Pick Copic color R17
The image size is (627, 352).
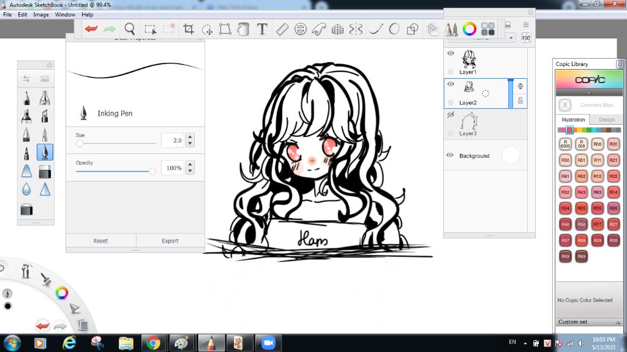click(x=598, y=224)
